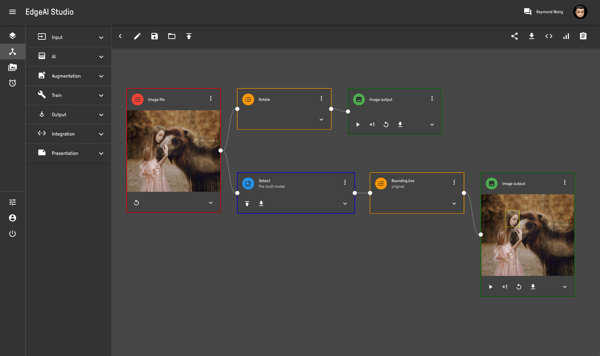Open the bar chart statistics icon

[x=566, y=36]
